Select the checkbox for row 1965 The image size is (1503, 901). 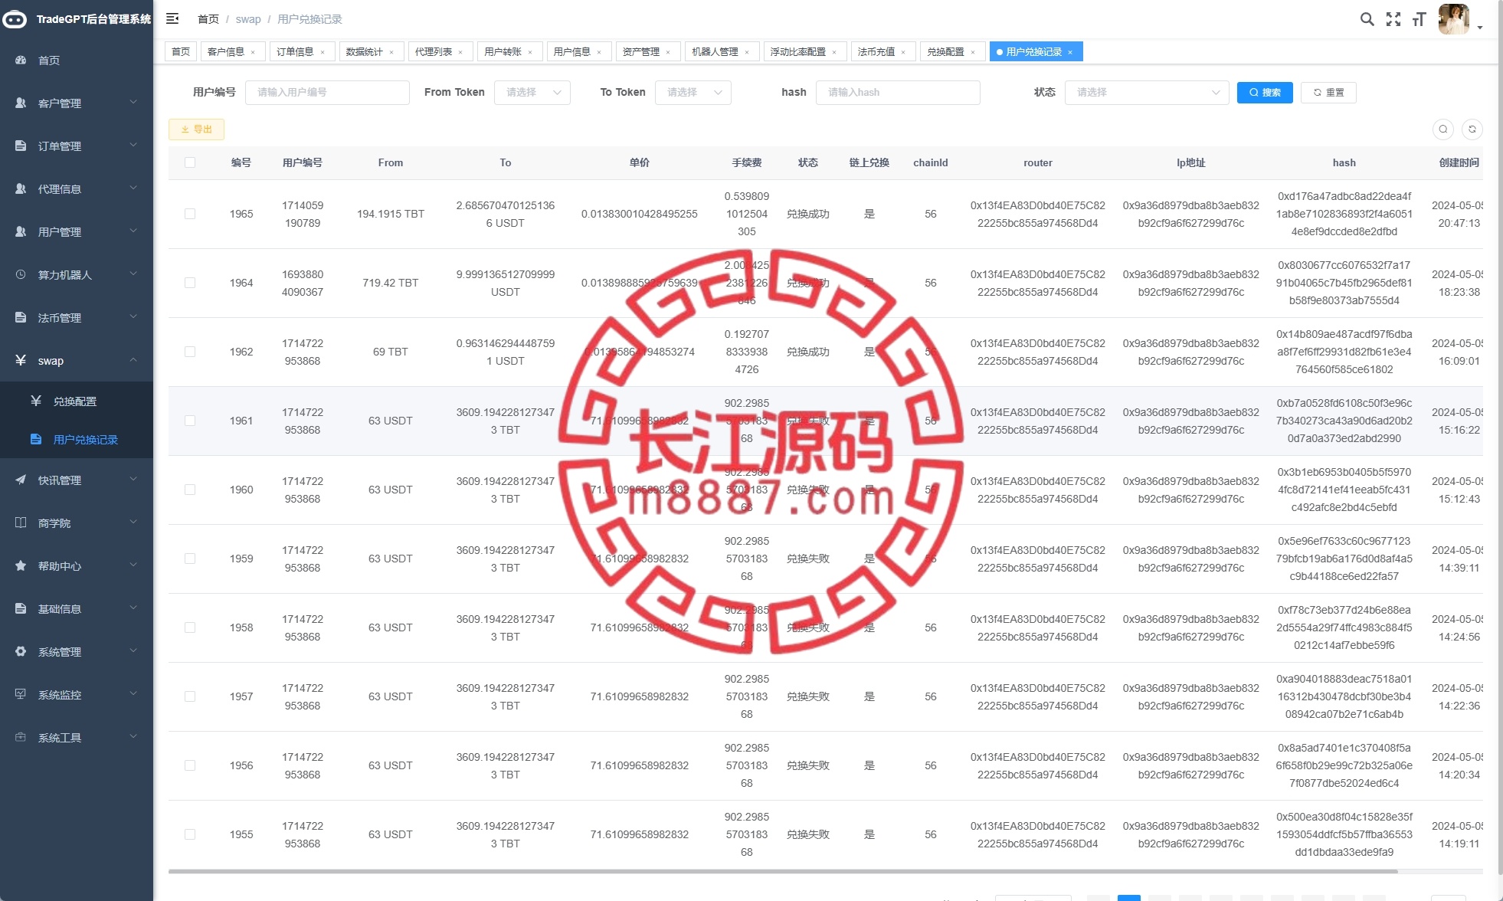coord(190,214)
